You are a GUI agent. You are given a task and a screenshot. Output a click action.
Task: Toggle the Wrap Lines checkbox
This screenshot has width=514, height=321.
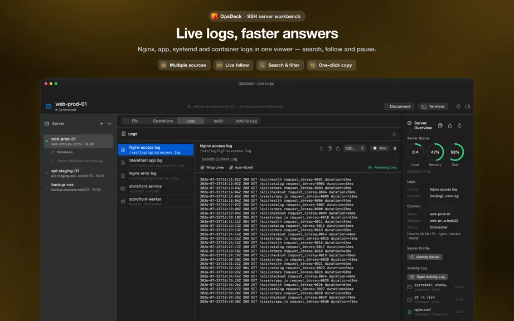[x=202, y=167]
